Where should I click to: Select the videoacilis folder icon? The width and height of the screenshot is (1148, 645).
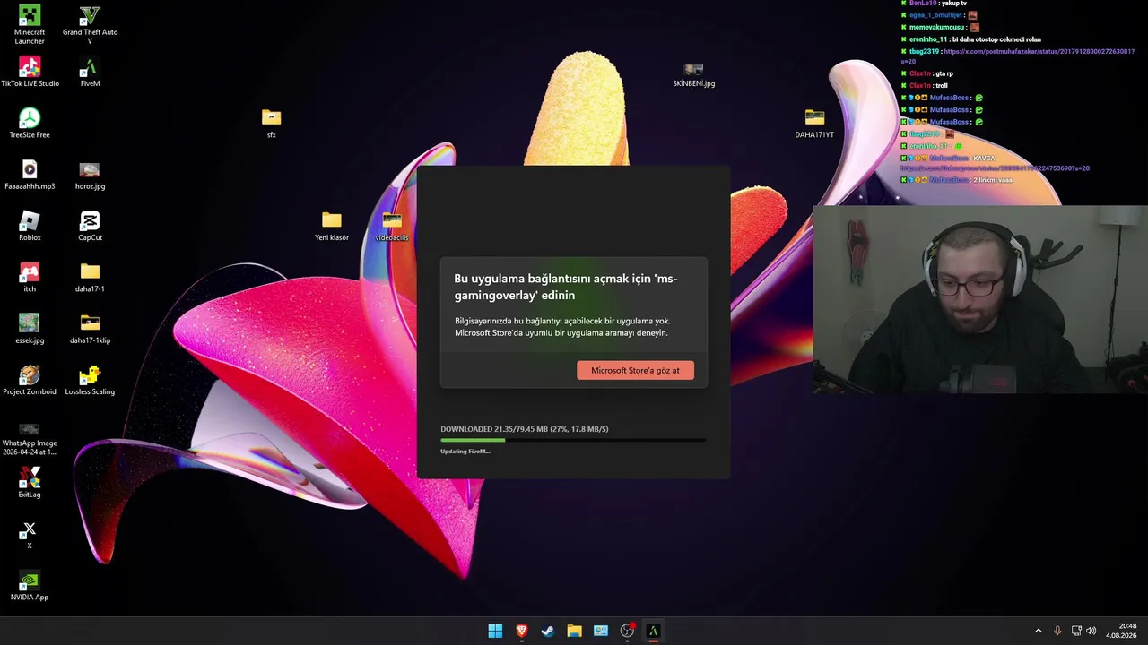392,226
